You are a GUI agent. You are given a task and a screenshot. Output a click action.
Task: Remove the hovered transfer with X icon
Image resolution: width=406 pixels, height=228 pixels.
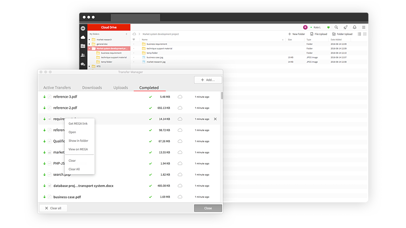point(215,119)
